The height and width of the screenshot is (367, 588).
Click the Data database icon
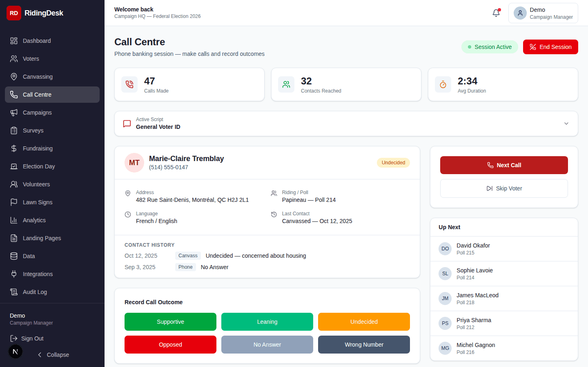[14, 256]
